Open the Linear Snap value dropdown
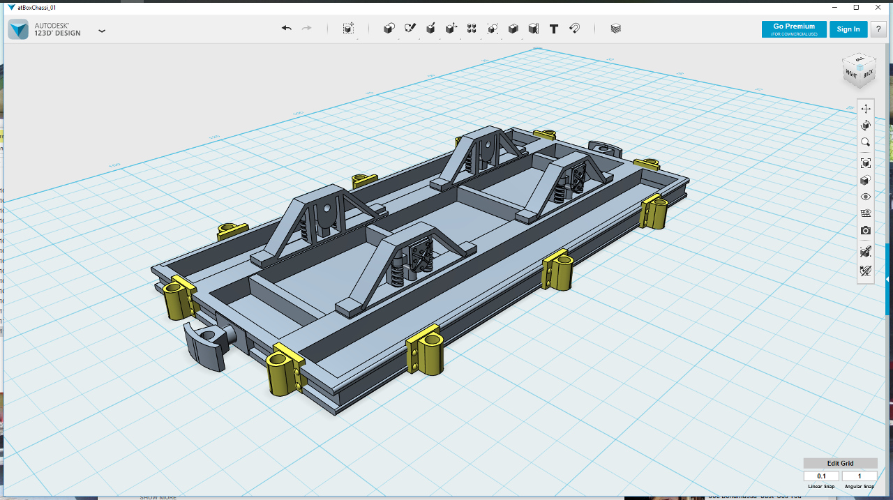 [x=821, y=476]
